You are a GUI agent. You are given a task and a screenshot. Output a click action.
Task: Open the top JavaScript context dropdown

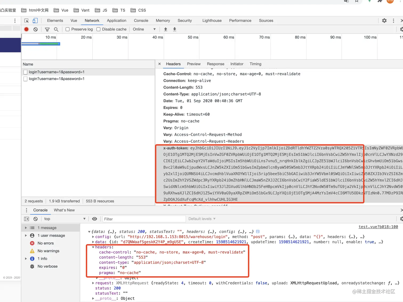(65, 219)
